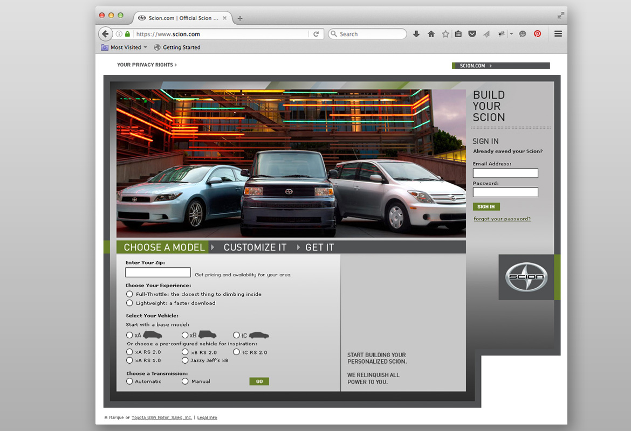Screen dimensions: 631x431
Task: Close the Scion.com browser tab
Action: pos(224,18)
